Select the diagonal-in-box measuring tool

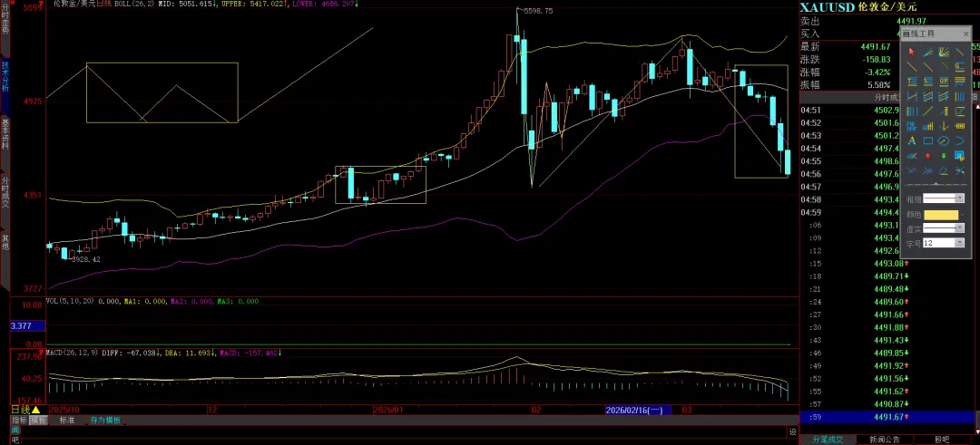pyautogui.click(x=960, y=111)
